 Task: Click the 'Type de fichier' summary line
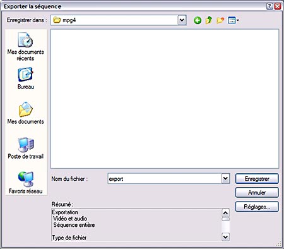tap(69, 238)
